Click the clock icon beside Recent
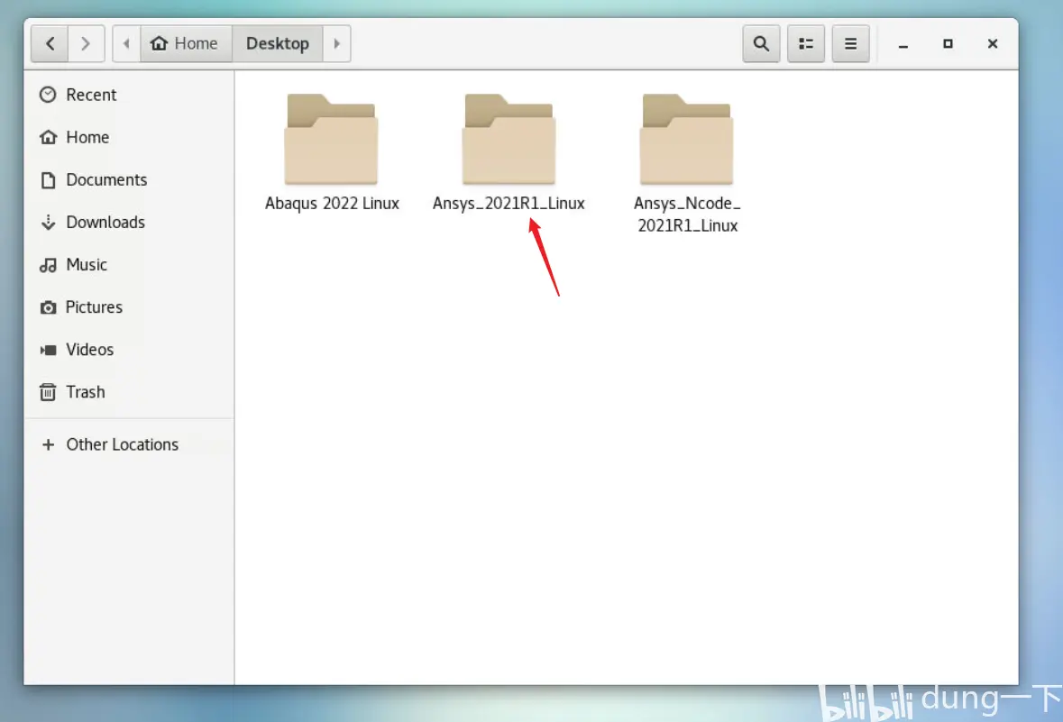This screenshot has height=722, width=1063. (48, 95)
